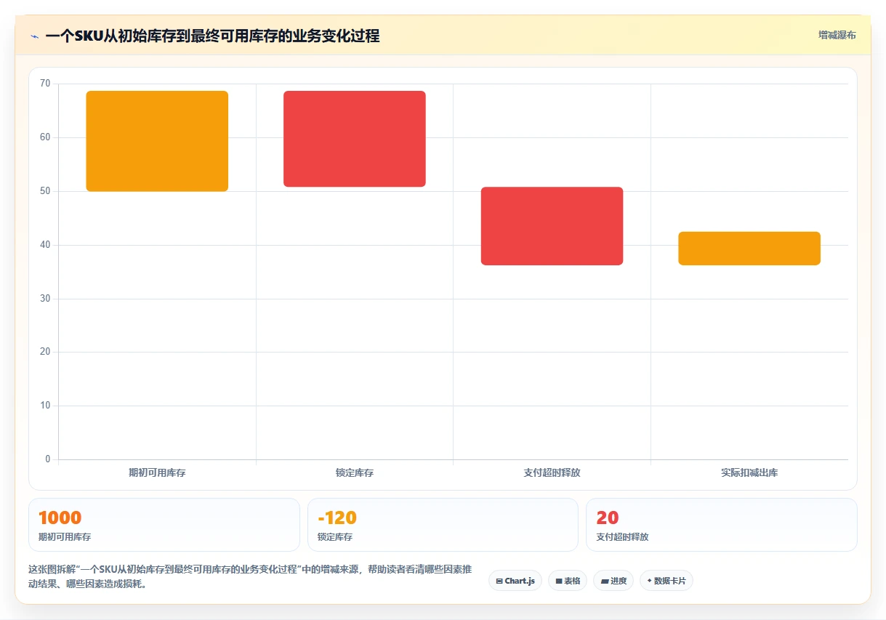Select the 数据卡片 tag chip
The image size is (886, 620).
tap(666, 581)
